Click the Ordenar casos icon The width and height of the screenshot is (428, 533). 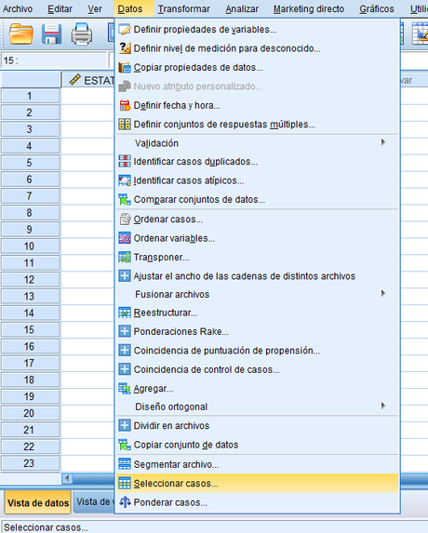[125, 220]
